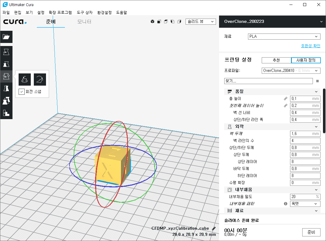Click the 내부채움 category icon

(229, 190)
